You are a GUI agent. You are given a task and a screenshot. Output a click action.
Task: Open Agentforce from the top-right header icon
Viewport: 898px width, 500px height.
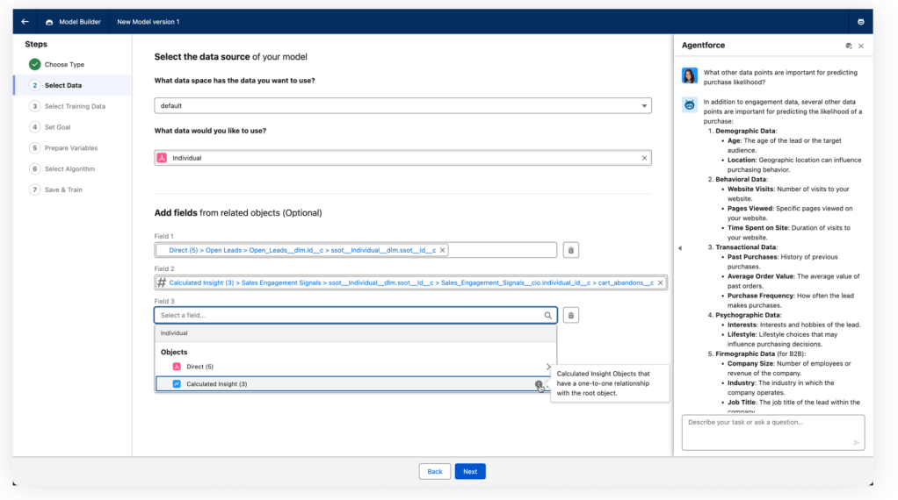point(860,21)
